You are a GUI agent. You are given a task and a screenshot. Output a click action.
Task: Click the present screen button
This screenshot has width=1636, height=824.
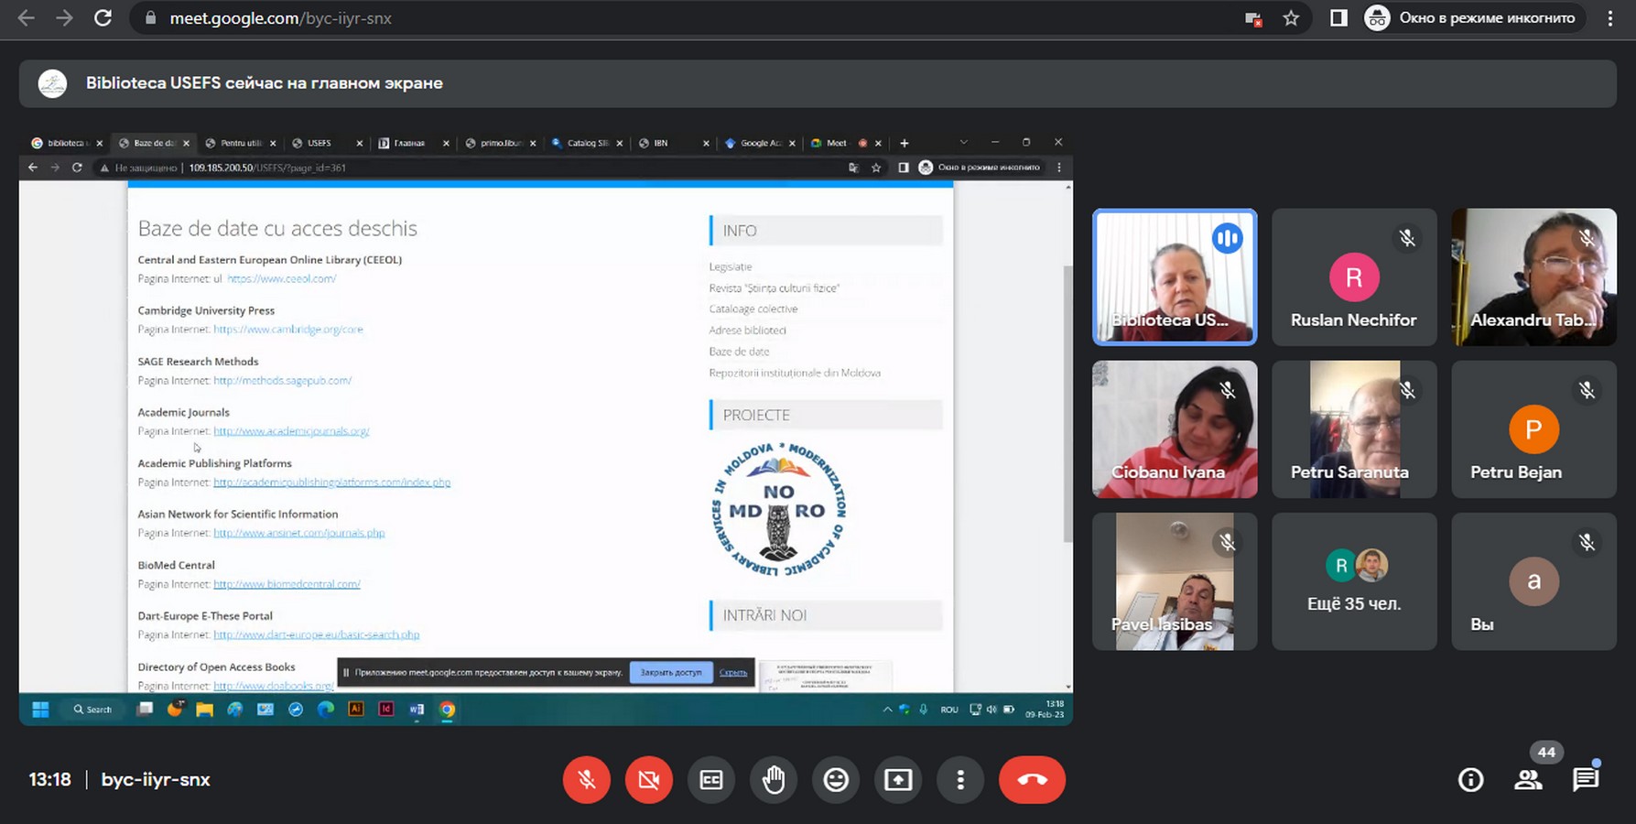pos(898,780)
